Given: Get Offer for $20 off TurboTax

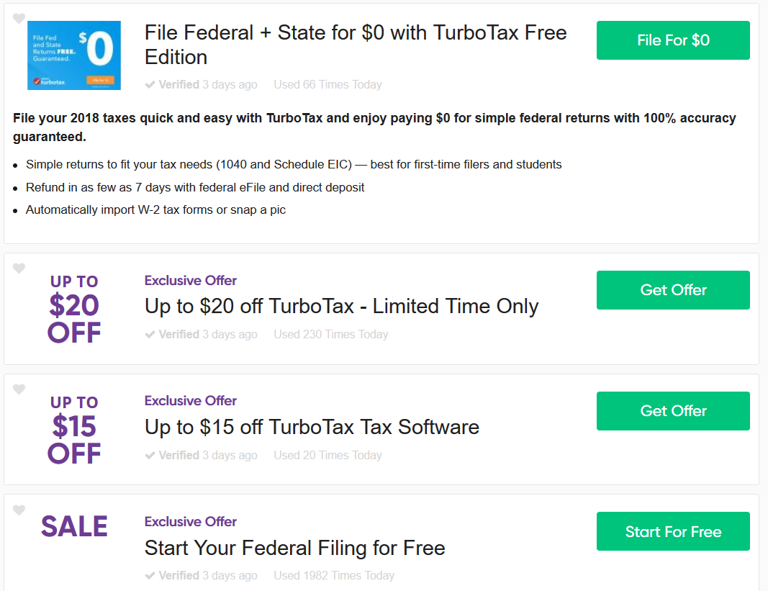Looking at the screenshot, I should pyautogui.click(x=673, y=290).
